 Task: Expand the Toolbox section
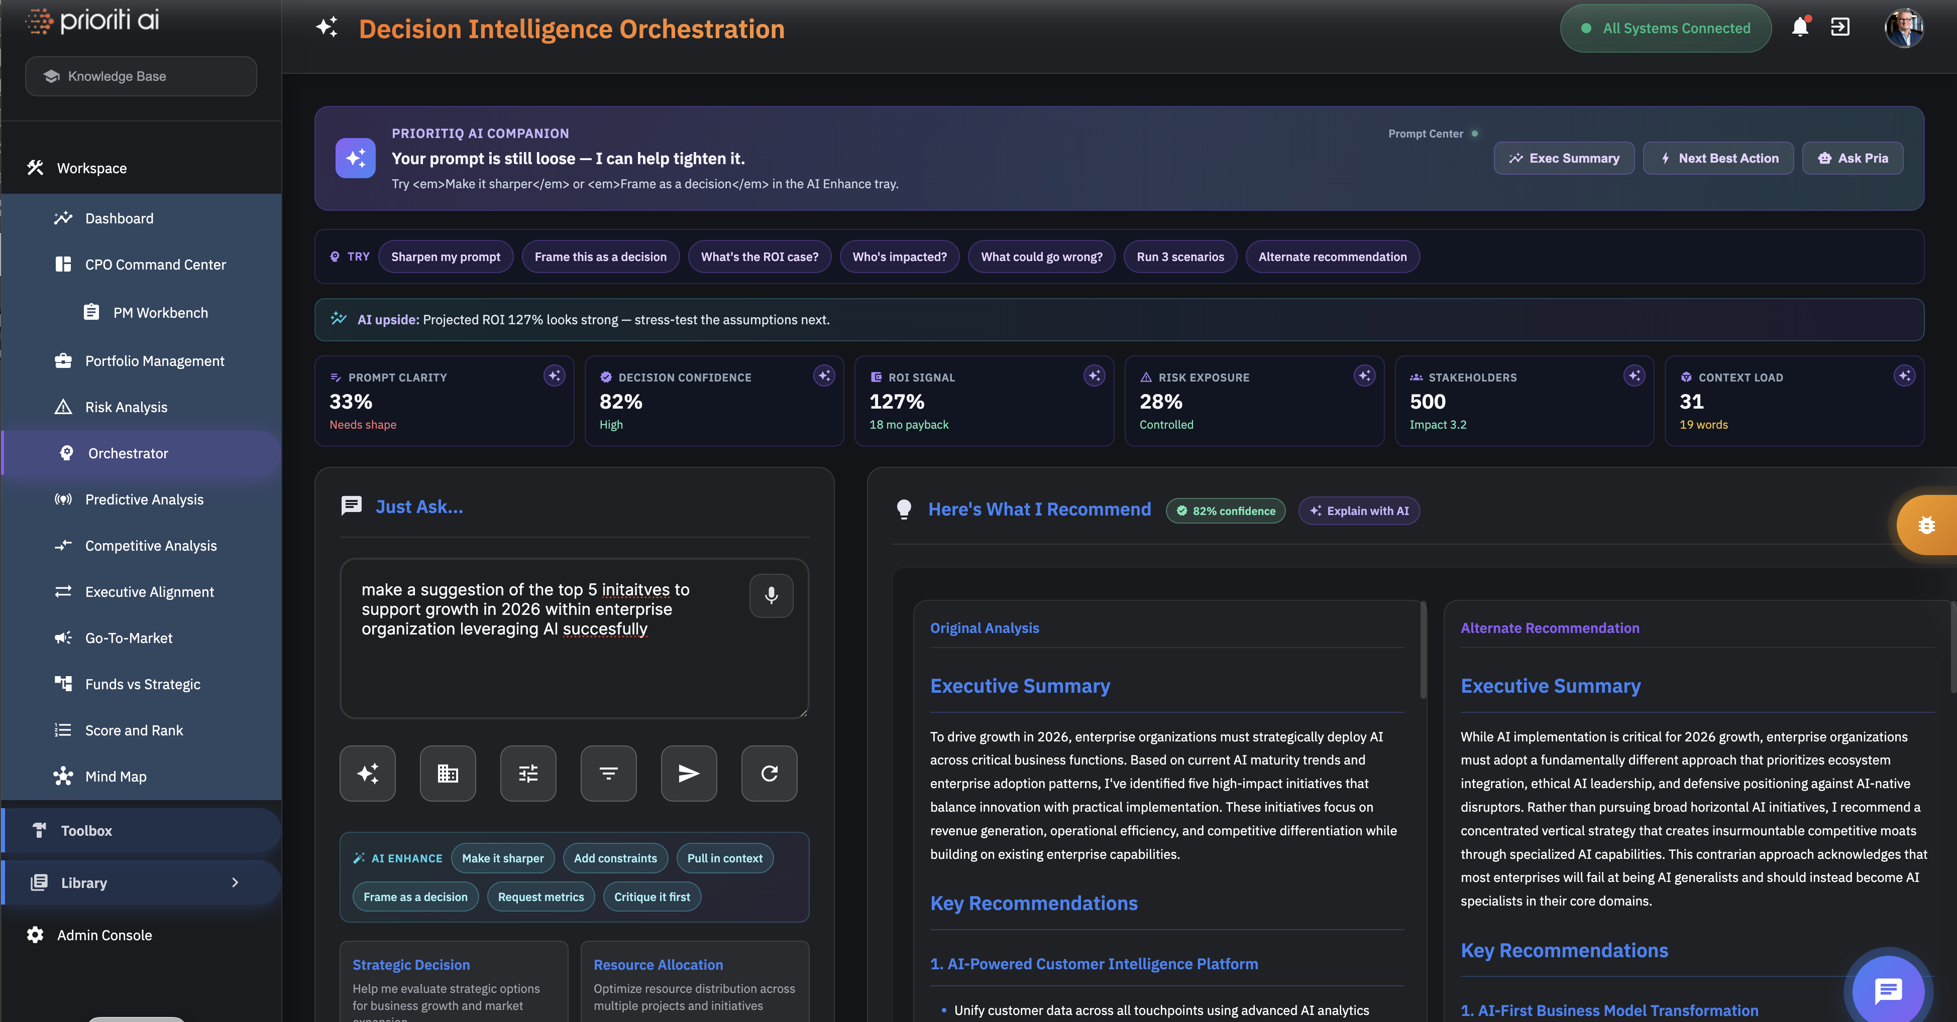pyautogui.click(x=141, y=831)
